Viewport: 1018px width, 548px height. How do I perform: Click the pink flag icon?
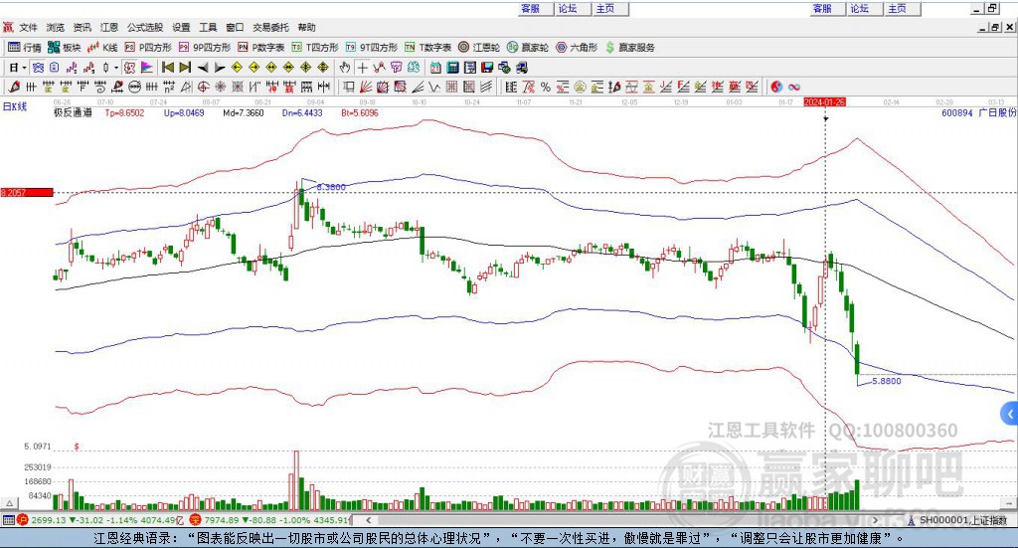coord(147,68)
